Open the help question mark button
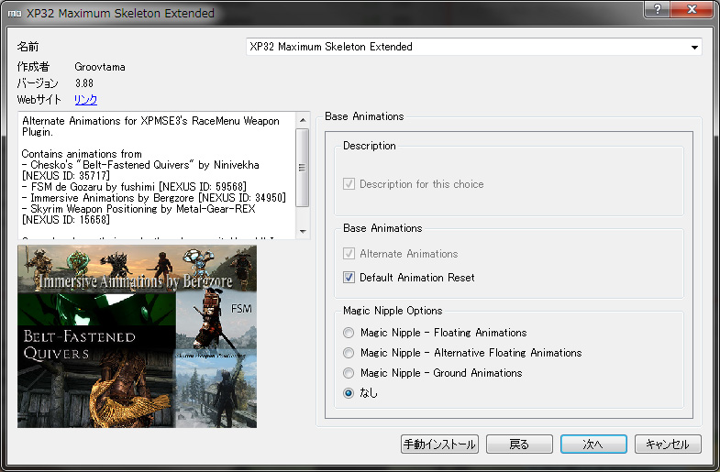 click(x=657, y=9)
